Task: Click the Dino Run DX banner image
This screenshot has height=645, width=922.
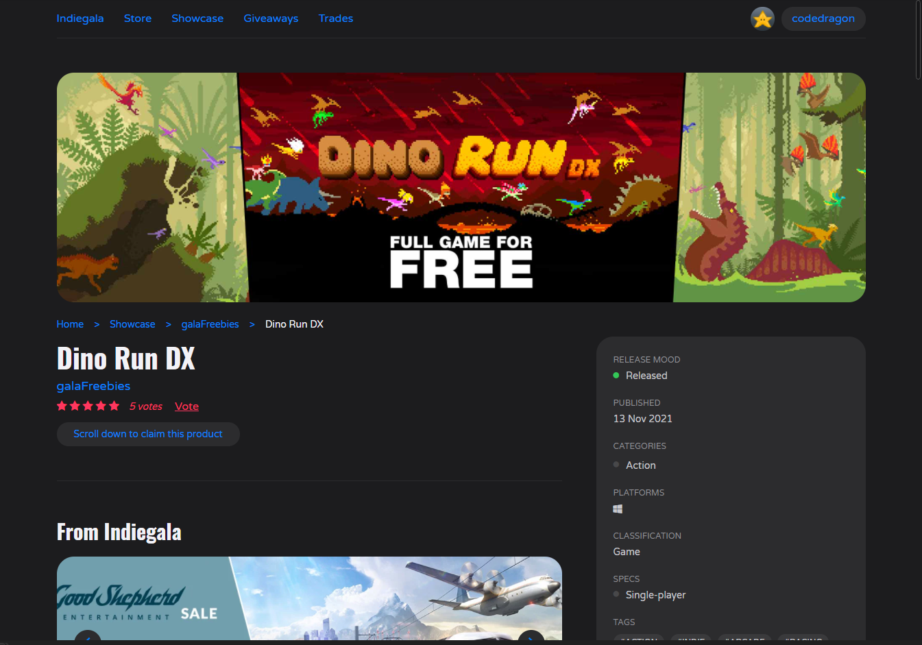Action: click(461, 187)
